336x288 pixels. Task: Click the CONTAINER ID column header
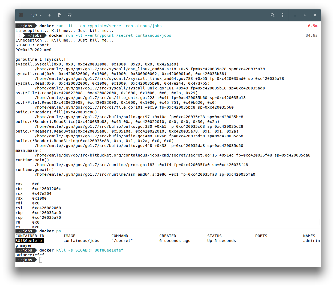pos(30,236)
